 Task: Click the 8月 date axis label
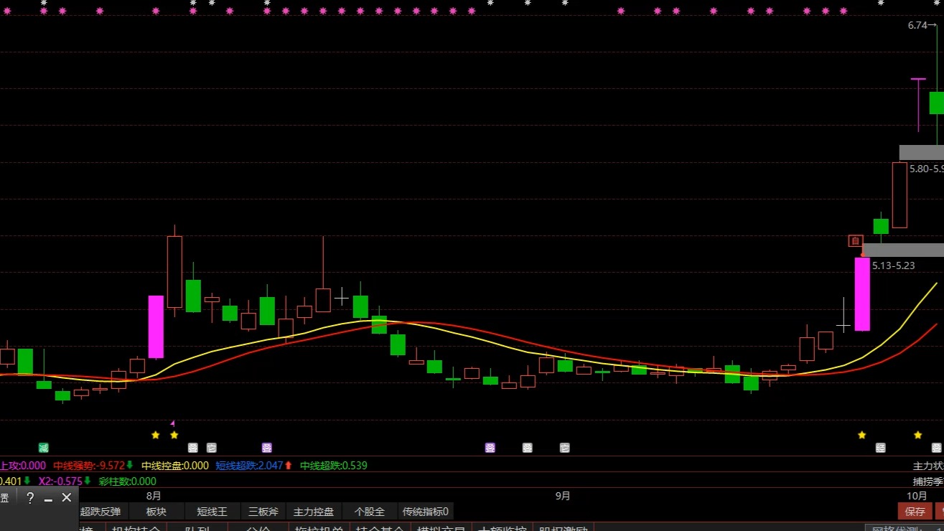[154, 496]
